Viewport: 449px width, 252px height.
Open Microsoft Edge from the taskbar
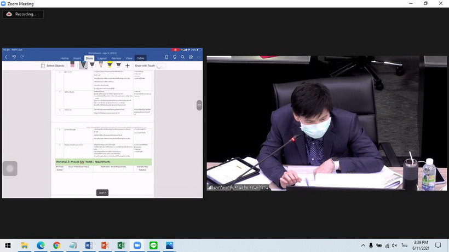[x=41, y=245]
